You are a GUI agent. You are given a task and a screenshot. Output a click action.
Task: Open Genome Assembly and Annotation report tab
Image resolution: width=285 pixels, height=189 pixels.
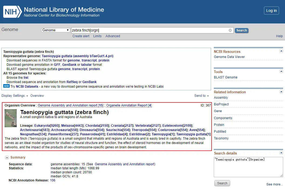(70, 105)
